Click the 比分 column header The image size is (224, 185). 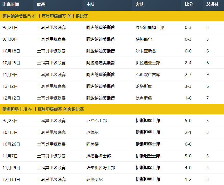[x=189, y=5]
